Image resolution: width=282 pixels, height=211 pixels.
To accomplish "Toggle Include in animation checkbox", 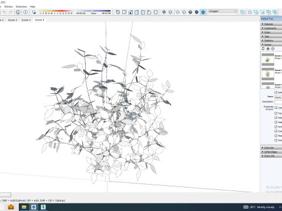I will [276, 92].
